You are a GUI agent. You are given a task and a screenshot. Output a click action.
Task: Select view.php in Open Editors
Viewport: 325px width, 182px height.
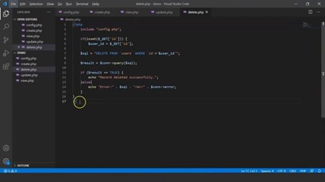click(32, 36)
